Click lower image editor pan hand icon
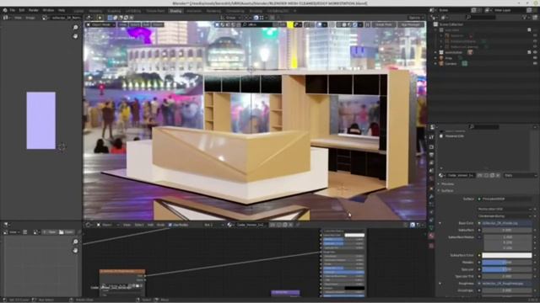 (75, 251)
